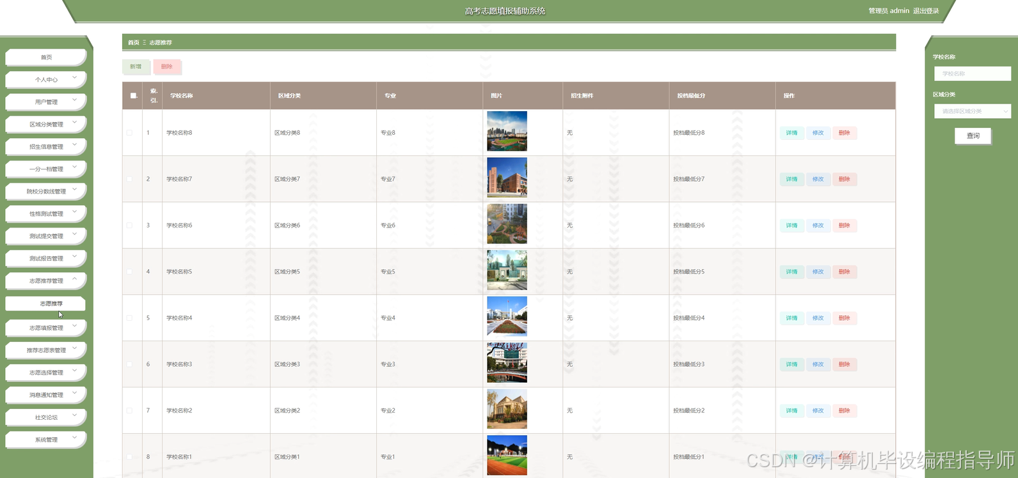Viewport: 1018px width, 478px height.
Task: Tick the checkbox for row 学校名称7
Action: click(x=129, y=179)
